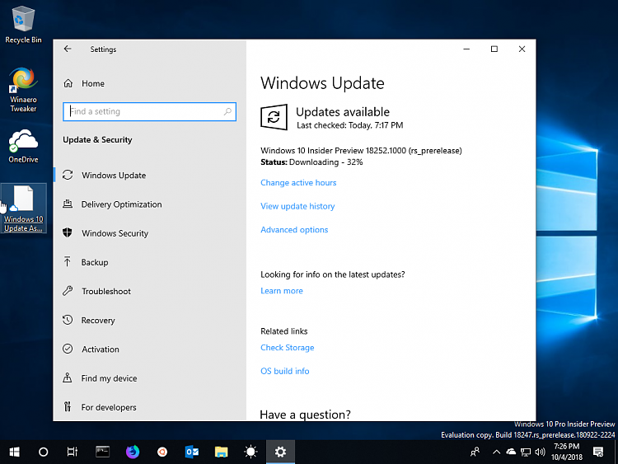Click the back arrow in Settings
The image size is (618, 464).
(68, 49)
